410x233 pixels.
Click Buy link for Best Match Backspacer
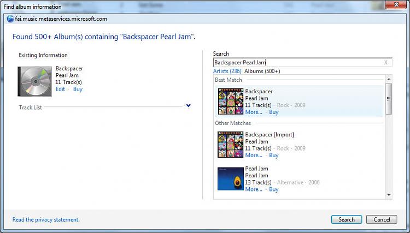[274, 112]
